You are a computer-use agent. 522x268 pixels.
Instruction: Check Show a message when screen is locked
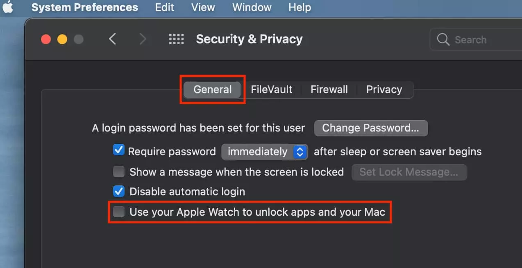tap(119, 172)
